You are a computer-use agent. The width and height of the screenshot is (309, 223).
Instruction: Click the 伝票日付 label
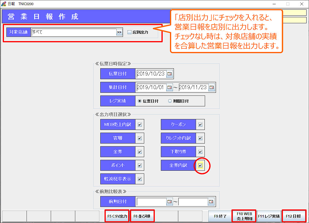118,74
